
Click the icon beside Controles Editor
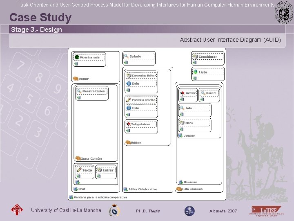point(129,75)
